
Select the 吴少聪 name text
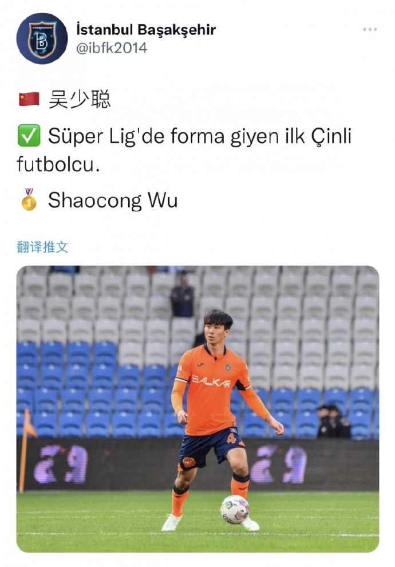[x=80, y=100]
